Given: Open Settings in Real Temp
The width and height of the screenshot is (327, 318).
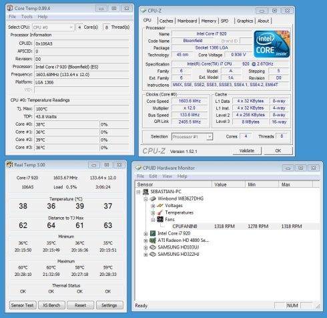Looking at the screenshot, I should click(x=109, y=305).
